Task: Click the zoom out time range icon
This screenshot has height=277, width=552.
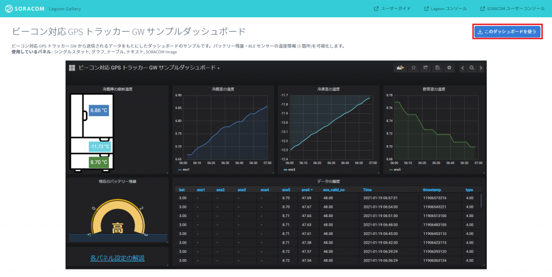Action: tap(472, 67)
